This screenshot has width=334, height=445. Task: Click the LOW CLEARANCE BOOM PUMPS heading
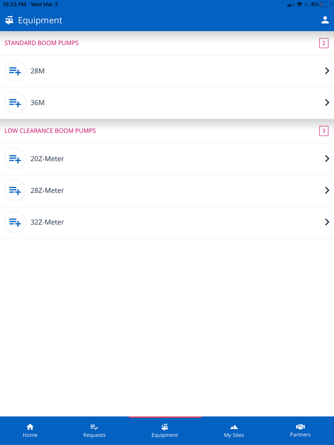pyautogui.click(x=50, y=130)
